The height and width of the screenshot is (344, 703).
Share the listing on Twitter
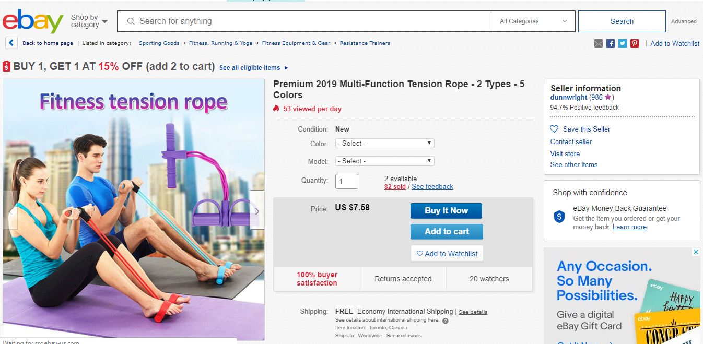point(623,43)
